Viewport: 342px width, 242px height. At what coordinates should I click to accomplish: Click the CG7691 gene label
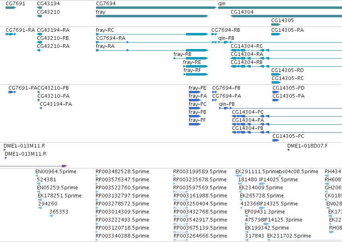tap(15, 4)
